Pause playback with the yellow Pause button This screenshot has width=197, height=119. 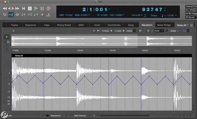pyautogui.click(x=42, y=9)
